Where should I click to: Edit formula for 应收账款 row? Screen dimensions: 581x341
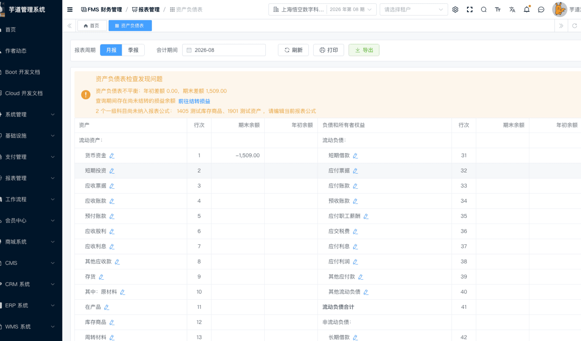[x=112, y=201]
